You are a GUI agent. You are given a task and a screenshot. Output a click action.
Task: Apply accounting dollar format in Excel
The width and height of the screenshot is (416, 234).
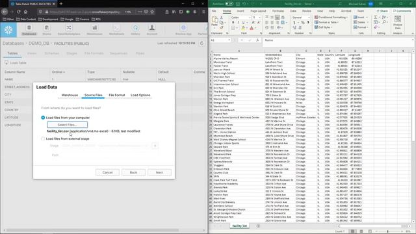294,23
